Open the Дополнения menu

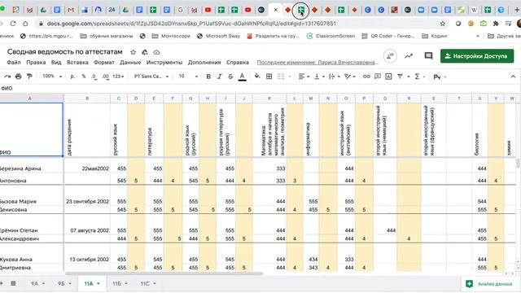click(204, 63)
